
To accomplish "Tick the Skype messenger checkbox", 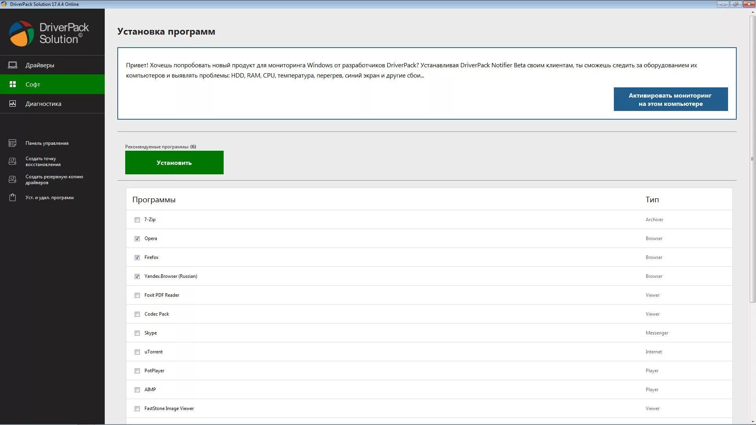I will (137, 333).
